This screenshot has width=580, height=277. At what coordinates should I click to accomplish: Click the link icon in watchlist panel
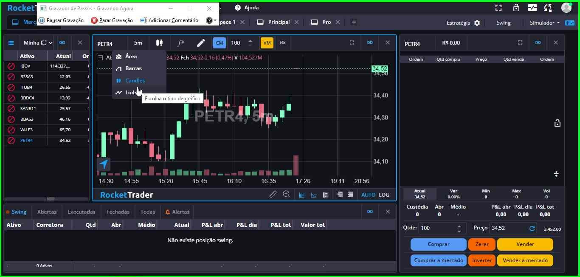(x=62, y=42)
